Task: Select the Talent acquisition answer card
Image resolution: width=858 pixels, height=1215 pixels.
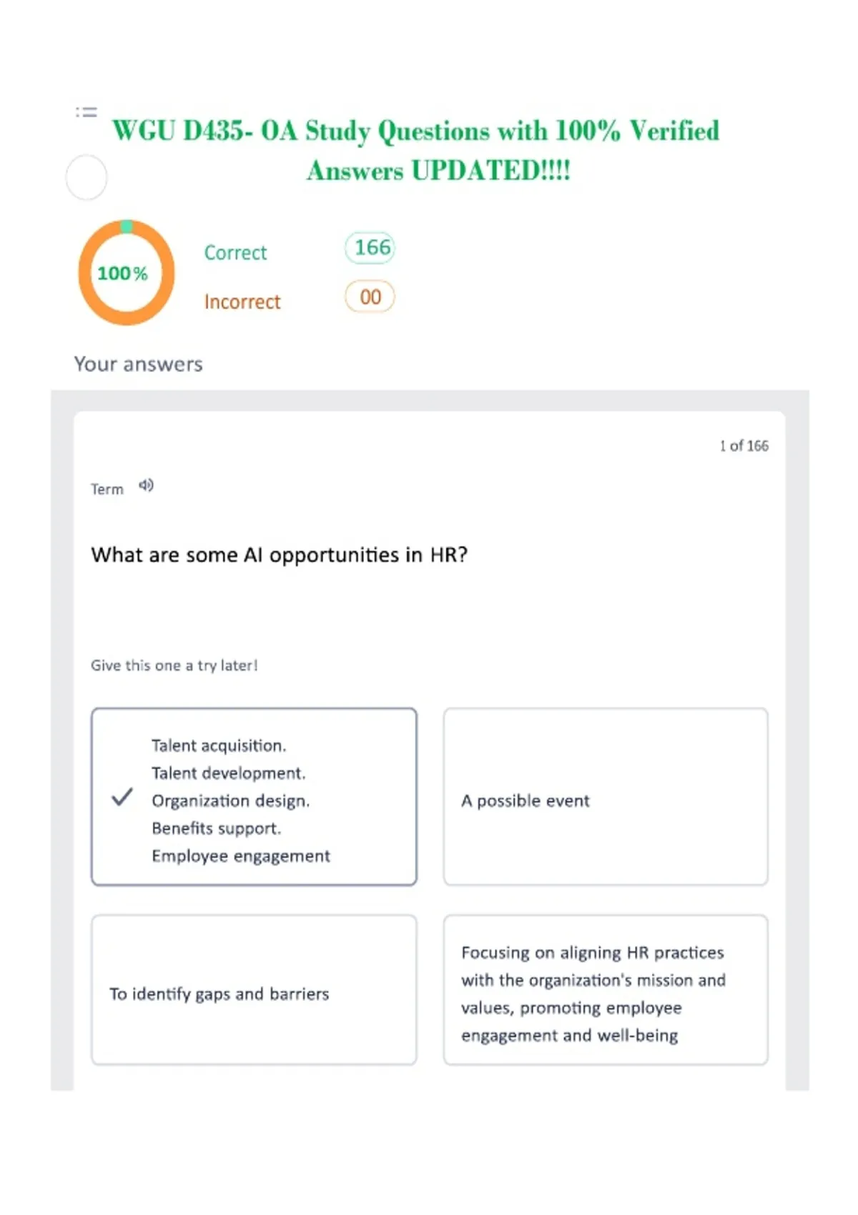Action: (x=254, y=797)
